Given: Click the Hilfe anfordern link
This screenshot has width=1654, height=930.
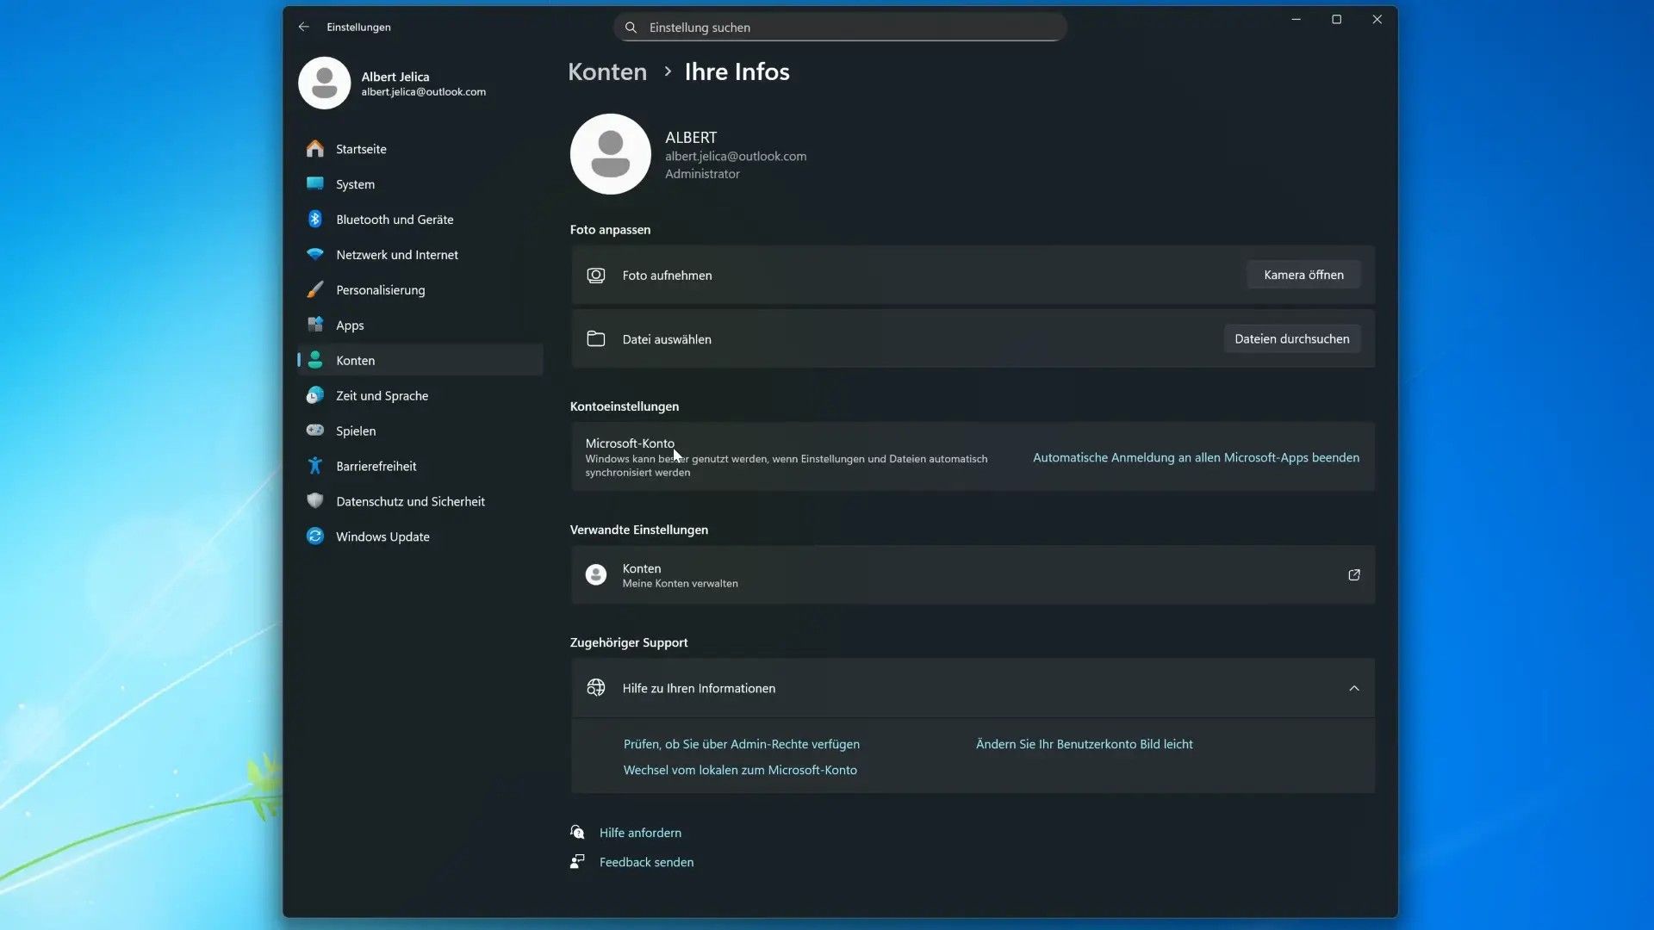Looking at the screenshot, I should [x=640, y=833].
